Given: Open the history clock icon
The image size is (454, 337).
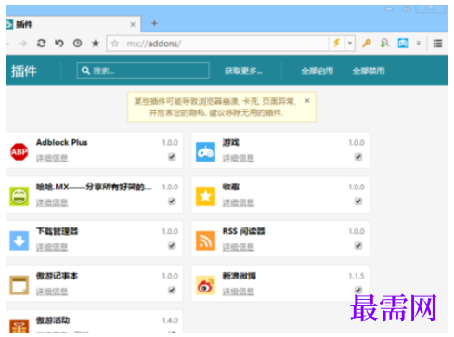Looking at the screenshot, I should coord(77,44).
